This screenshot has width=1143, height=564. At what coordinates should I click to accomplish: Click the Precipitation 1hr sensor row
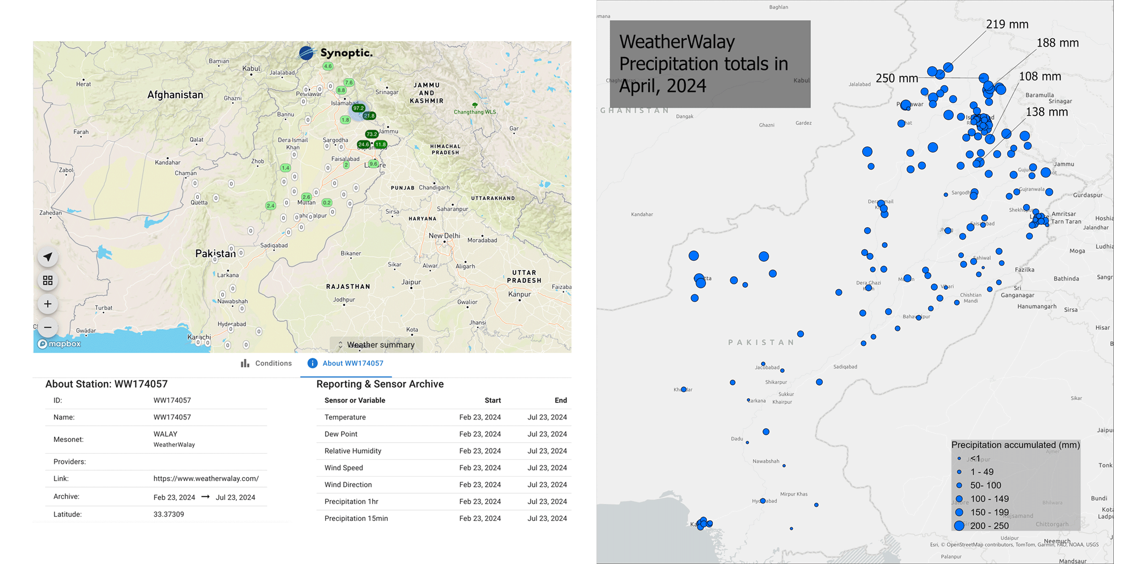443,501
